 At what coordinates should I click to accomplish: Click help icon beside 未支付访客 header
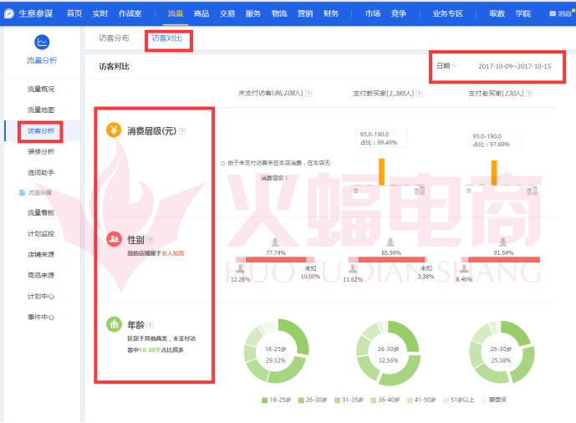(x=309, y=93)
